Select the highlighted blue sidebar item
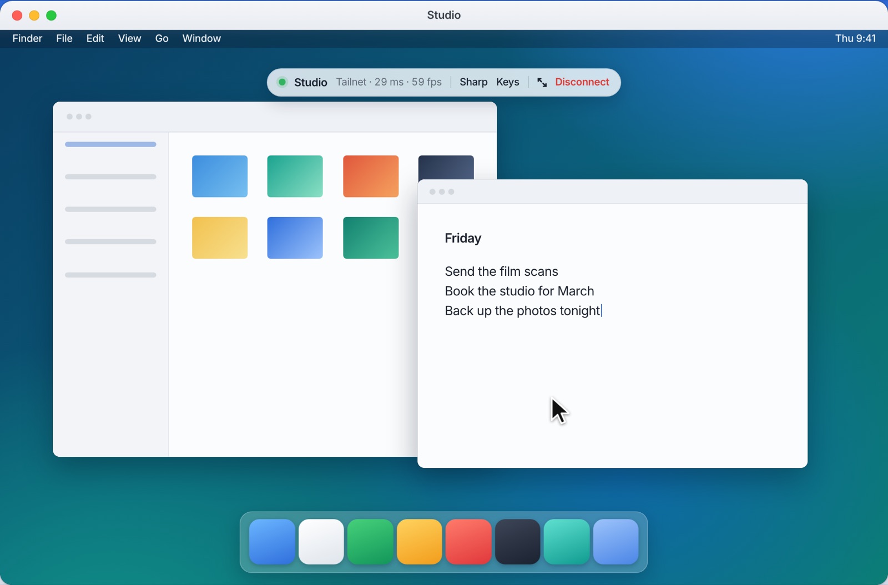This screenshot has height=585, width=888. point(110,144)
